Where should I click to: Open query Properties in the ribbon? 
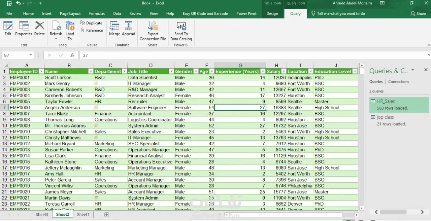point(24,28)
